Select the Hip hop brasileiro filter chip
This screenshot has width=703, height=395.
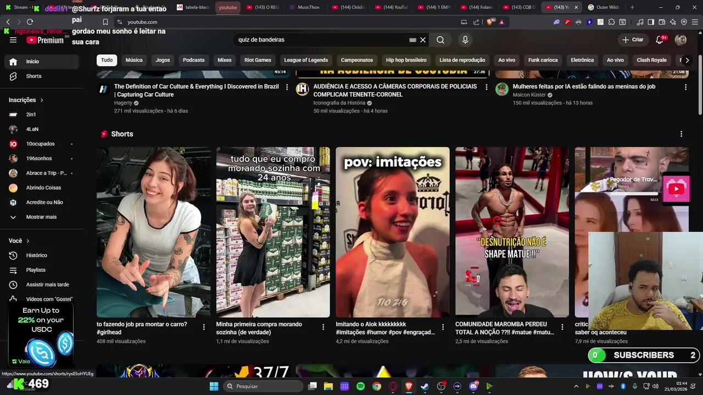point(406,60)
